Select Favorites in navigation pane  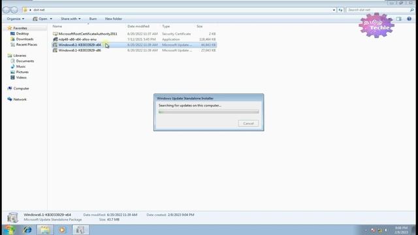20,28
